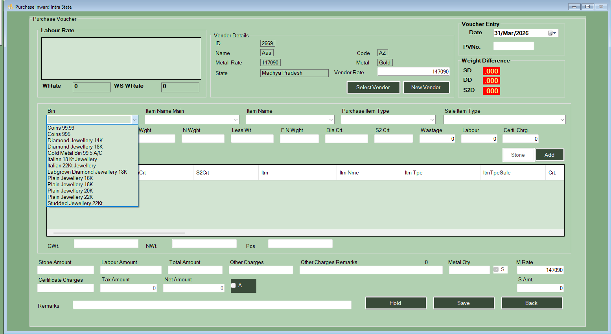Click the Labour value field
This screenshot has height=334, width=611.
[x=479, y=139]
